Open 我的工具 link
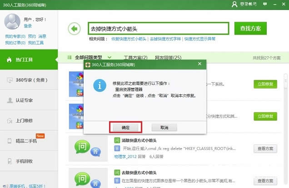This screenshot has height=188, width=289. (x=36, y=43)
